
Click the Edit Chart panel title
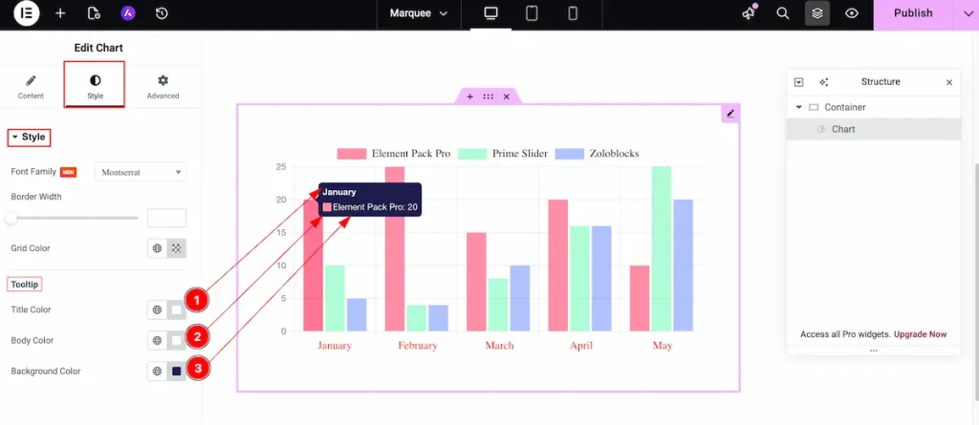coord(98,48)
